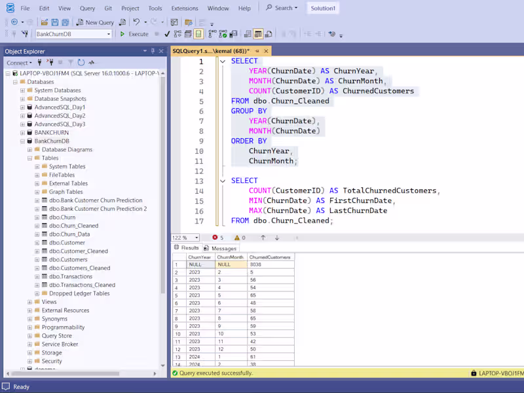
Task: Expand the Views folder
Action: (29, 302)
